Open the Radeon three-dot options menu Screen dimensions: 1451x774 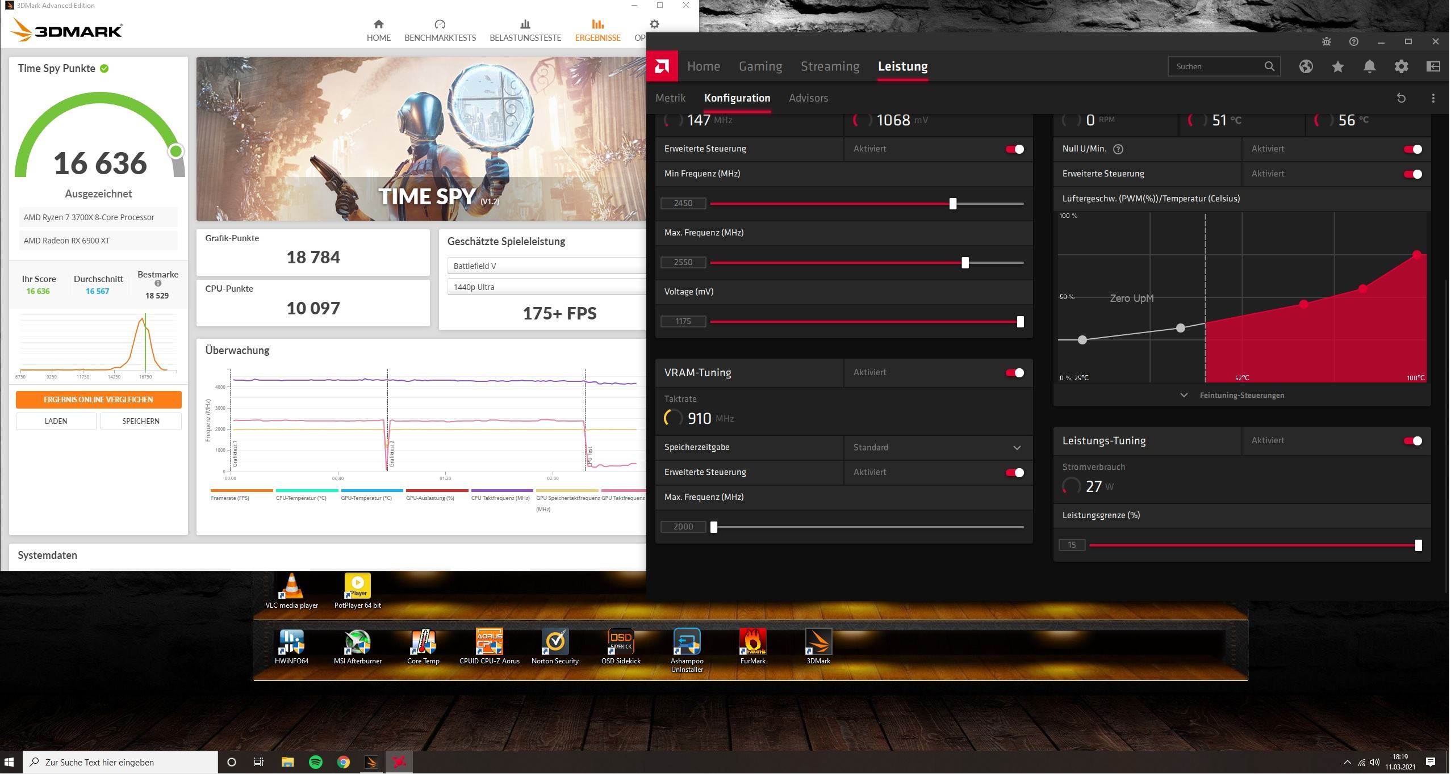(1433, 98)
